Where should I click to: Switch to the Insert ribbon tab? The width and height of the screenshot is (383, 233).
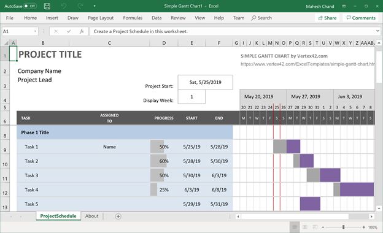52,18
